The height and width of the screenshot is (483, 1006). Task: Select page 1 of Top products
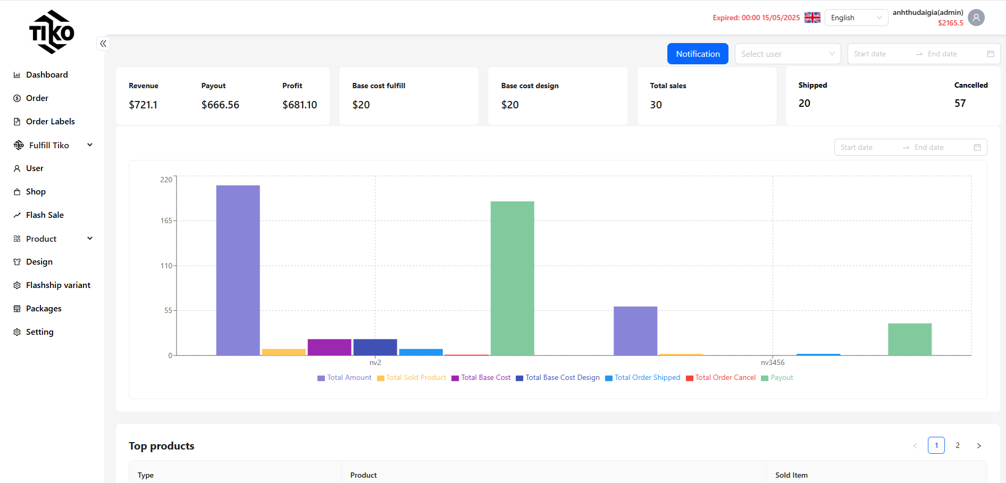(936, 445)
